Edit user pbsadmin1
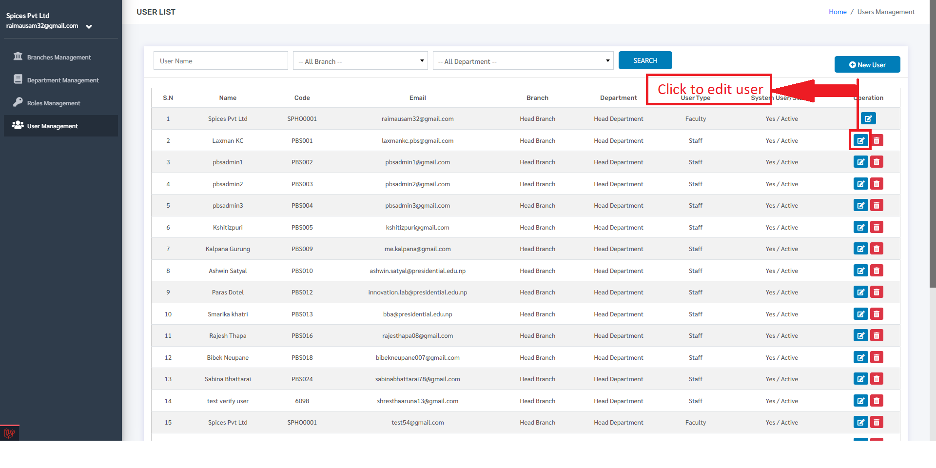This screenshot has height=468, width=936. (861, 162)
